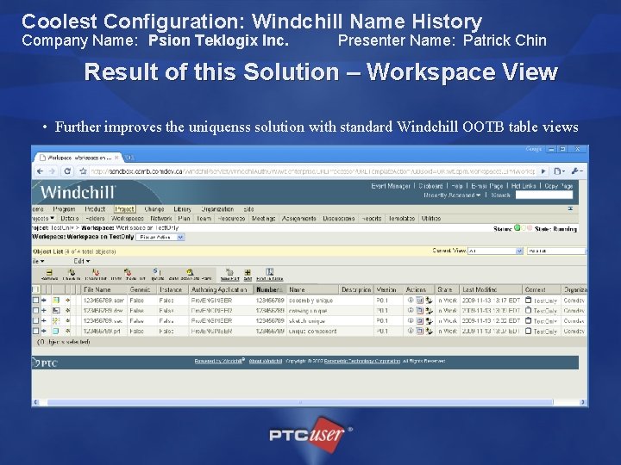Click the Help link in the header
This screenshot has height=465, width=621.
pyautogui.click(x=456, y=186)
